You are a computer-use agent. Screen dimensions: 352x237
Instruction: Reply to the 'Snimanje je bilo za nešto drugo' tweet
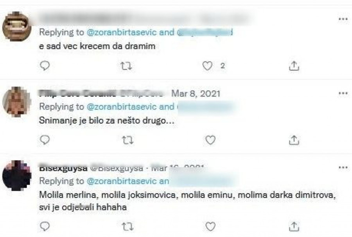tap(45, 140)
